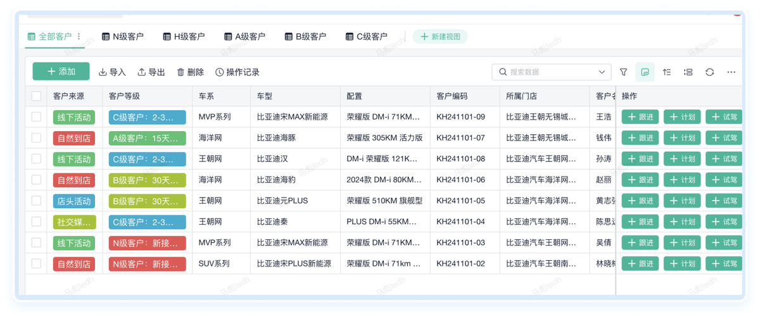Open the three-dot more options menu
The height and width of the screenshot is (319, 760).
[731, 72]
